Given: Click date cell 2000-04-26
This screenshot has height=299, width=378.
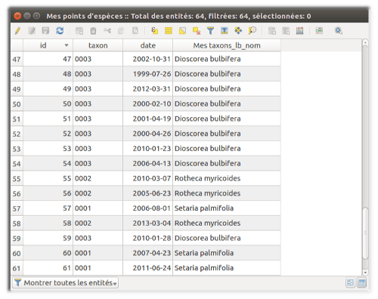Looking at the screenshot, I should [147, 134].
